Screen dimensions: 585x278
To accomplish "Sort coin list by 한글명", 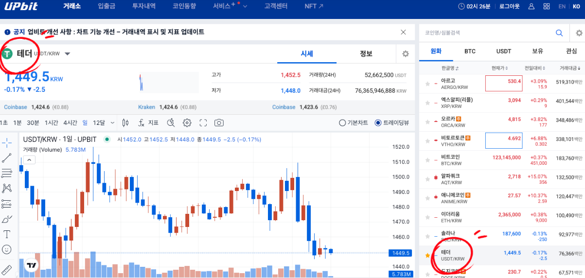I will click(x=450, y=68).
